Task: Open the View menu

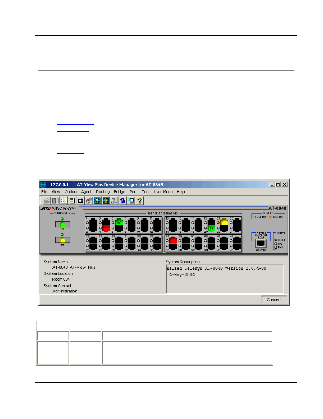Action: (x=56, y=192)
